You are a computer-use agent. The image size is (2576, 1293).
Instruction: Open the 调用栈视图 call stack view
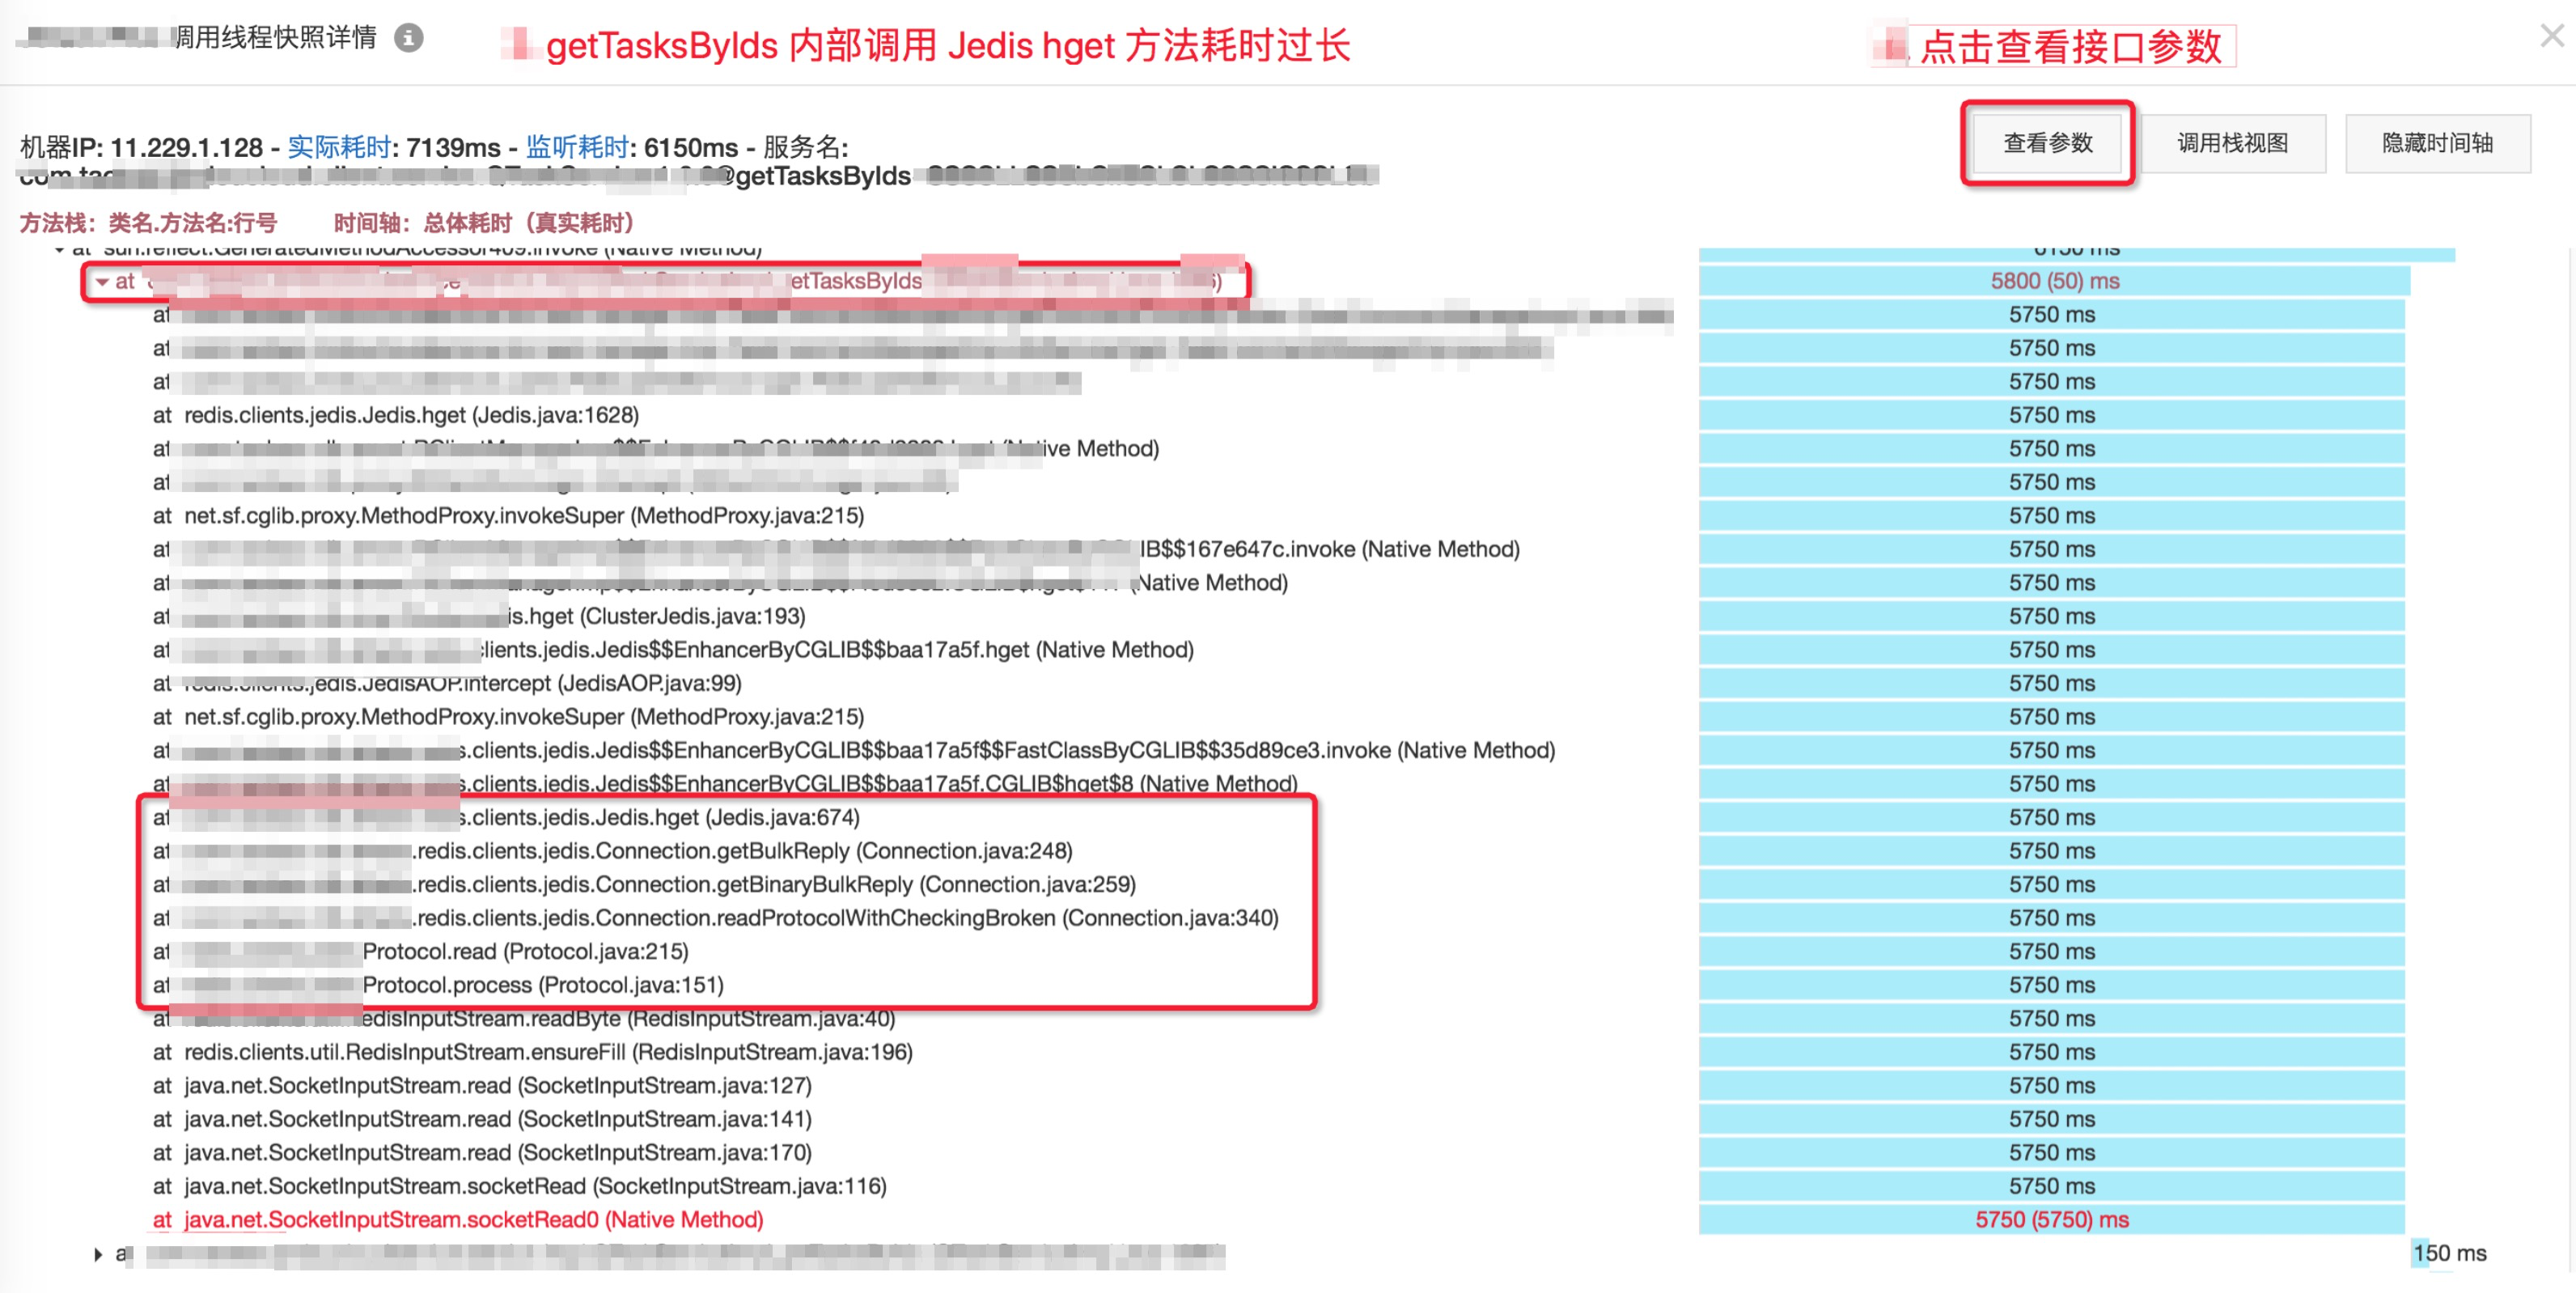pyautogui.click(x=2233, y=143)
